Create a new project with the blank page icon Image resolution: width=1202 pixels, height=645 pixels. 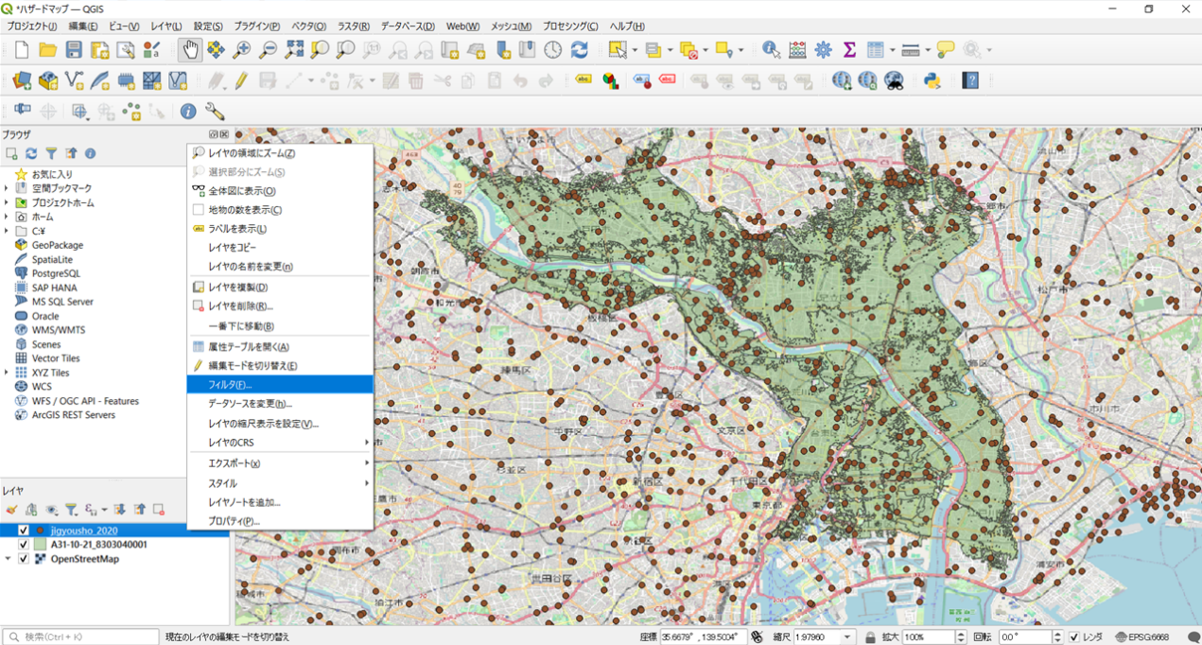[22, 50]
